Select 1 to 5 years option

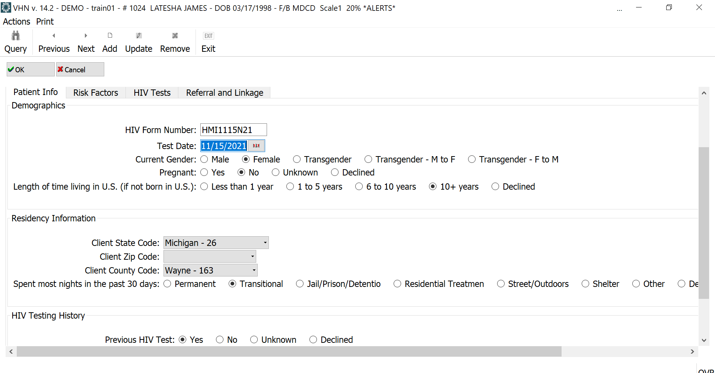(x=290, y=187)
